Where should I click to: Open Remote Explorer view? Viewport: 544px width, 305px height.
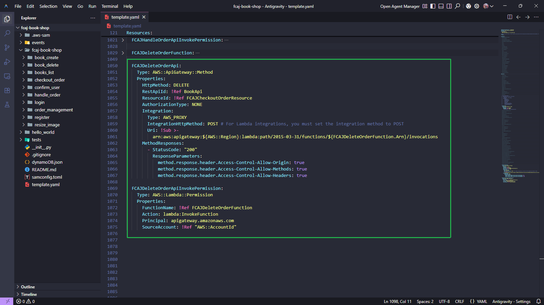tap(7, 76)
